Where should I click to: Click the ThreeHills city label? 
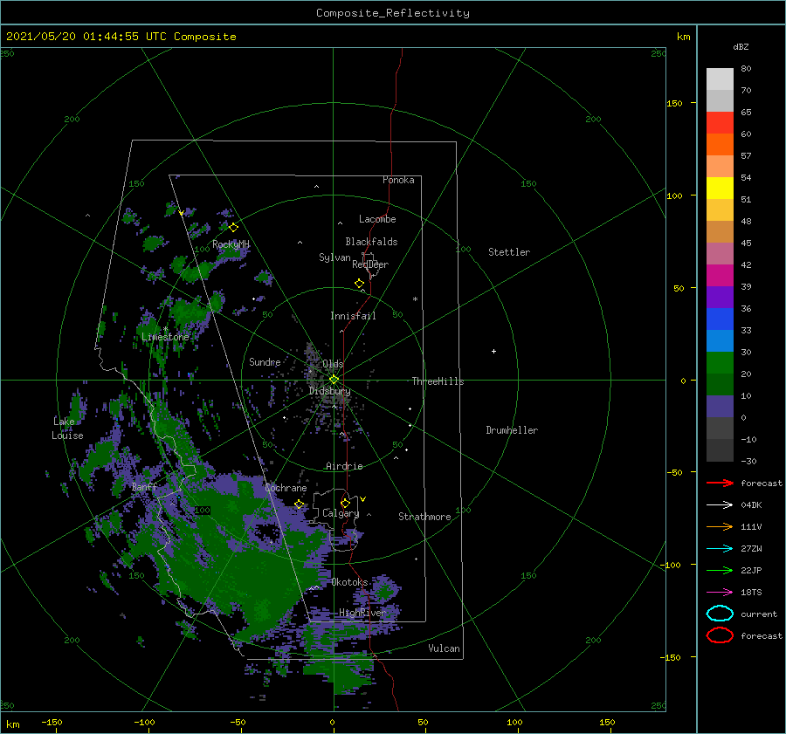point(438,381)
